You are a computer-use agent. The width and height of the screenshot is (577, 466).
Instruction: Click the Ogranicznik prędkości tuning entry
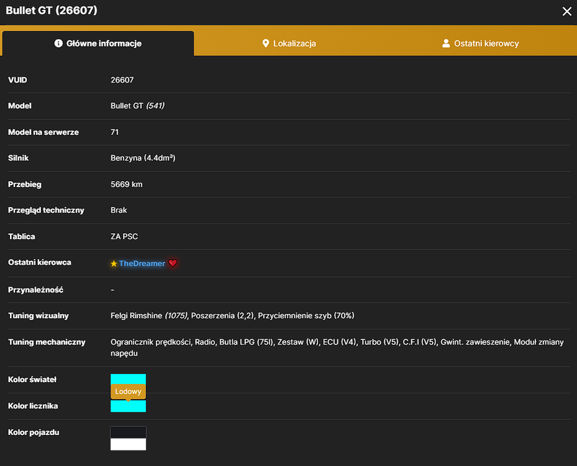[151, 342]
